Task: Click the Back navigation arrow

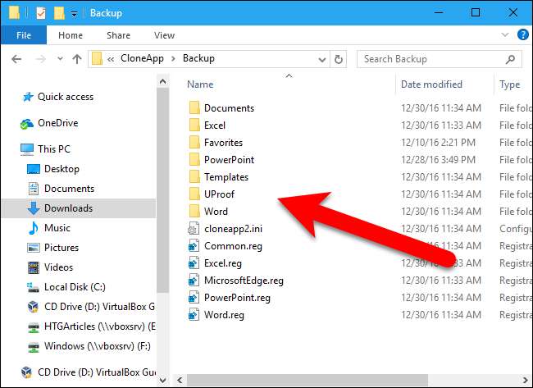Action: [16, 59]
